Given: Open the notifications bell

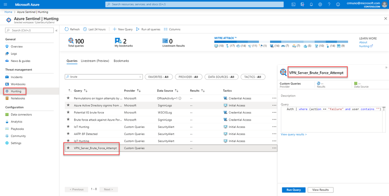Looking at the screenshot, I should [x=312, y=4].
